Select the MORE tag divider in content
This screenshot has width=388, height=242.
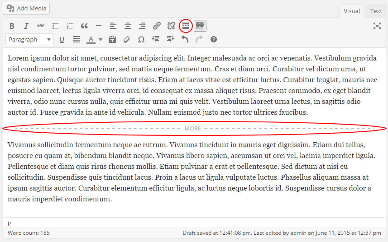click(x=193, y=129)
